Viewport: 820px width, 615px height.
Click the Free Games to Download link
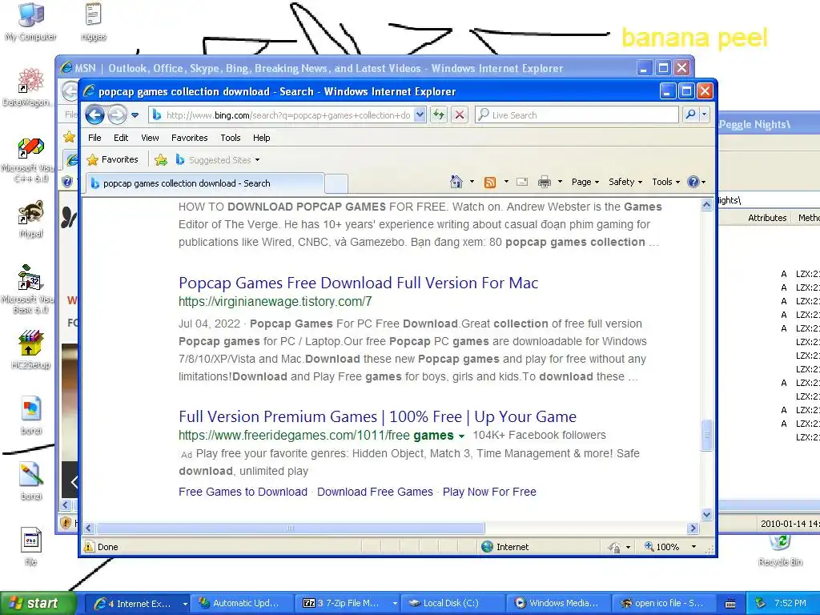pyautogui.click(x=243, y=492)
